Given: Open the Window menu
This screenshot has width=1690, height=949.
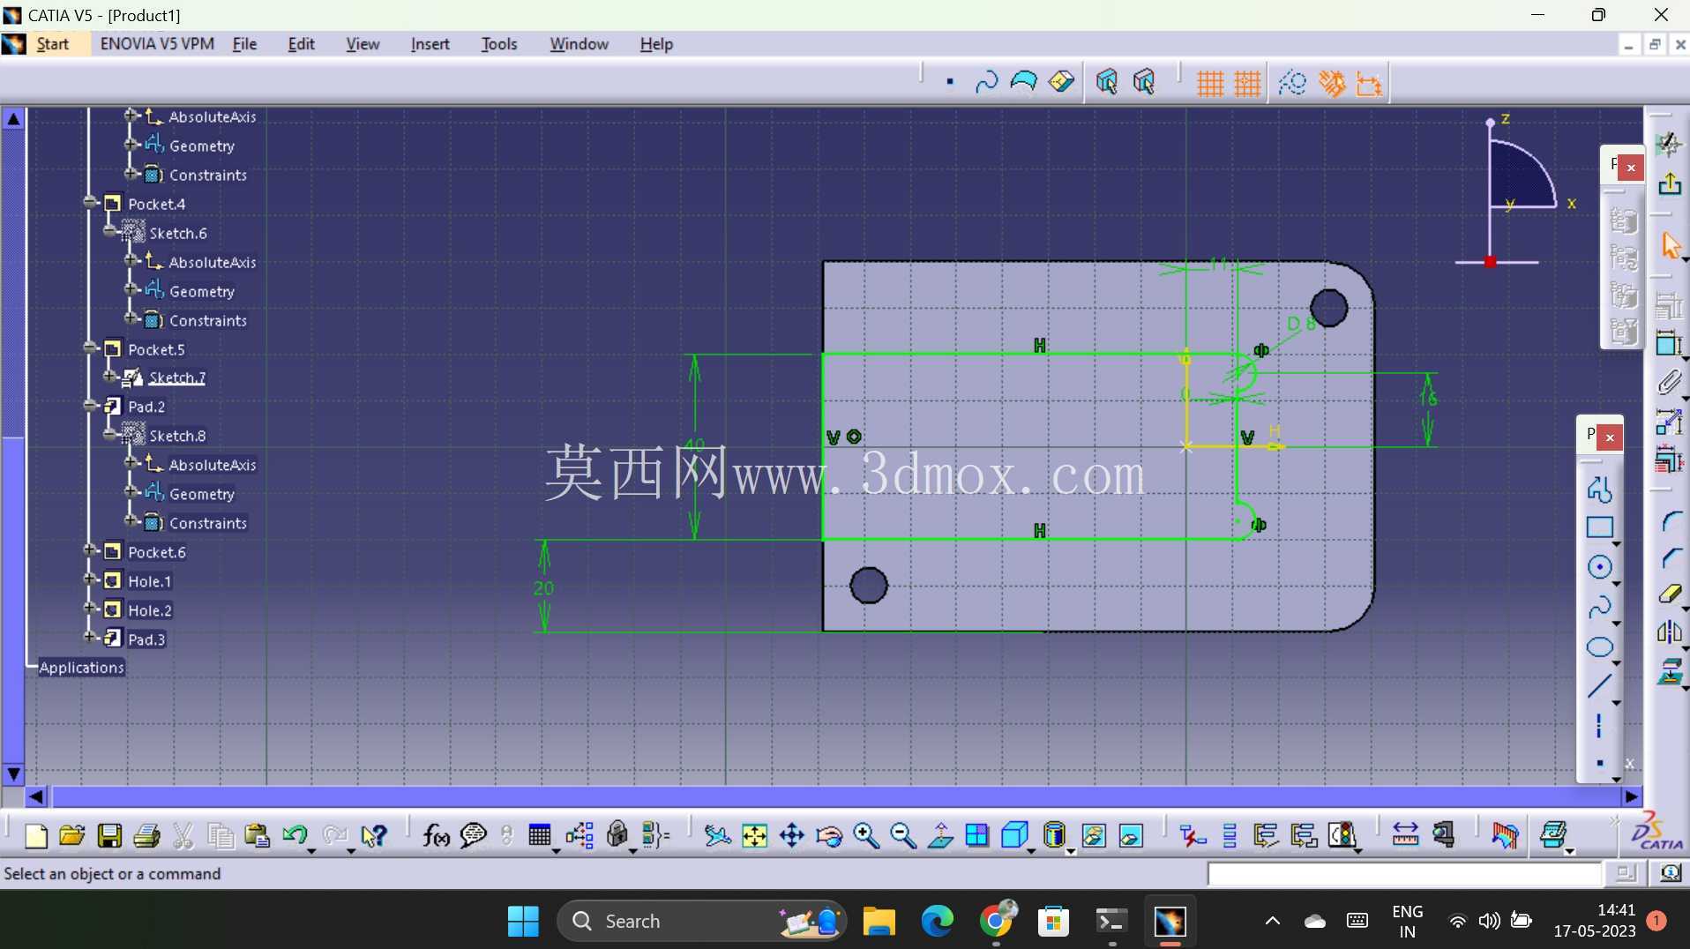Looking at the screenshot, I should click(579, 44).
